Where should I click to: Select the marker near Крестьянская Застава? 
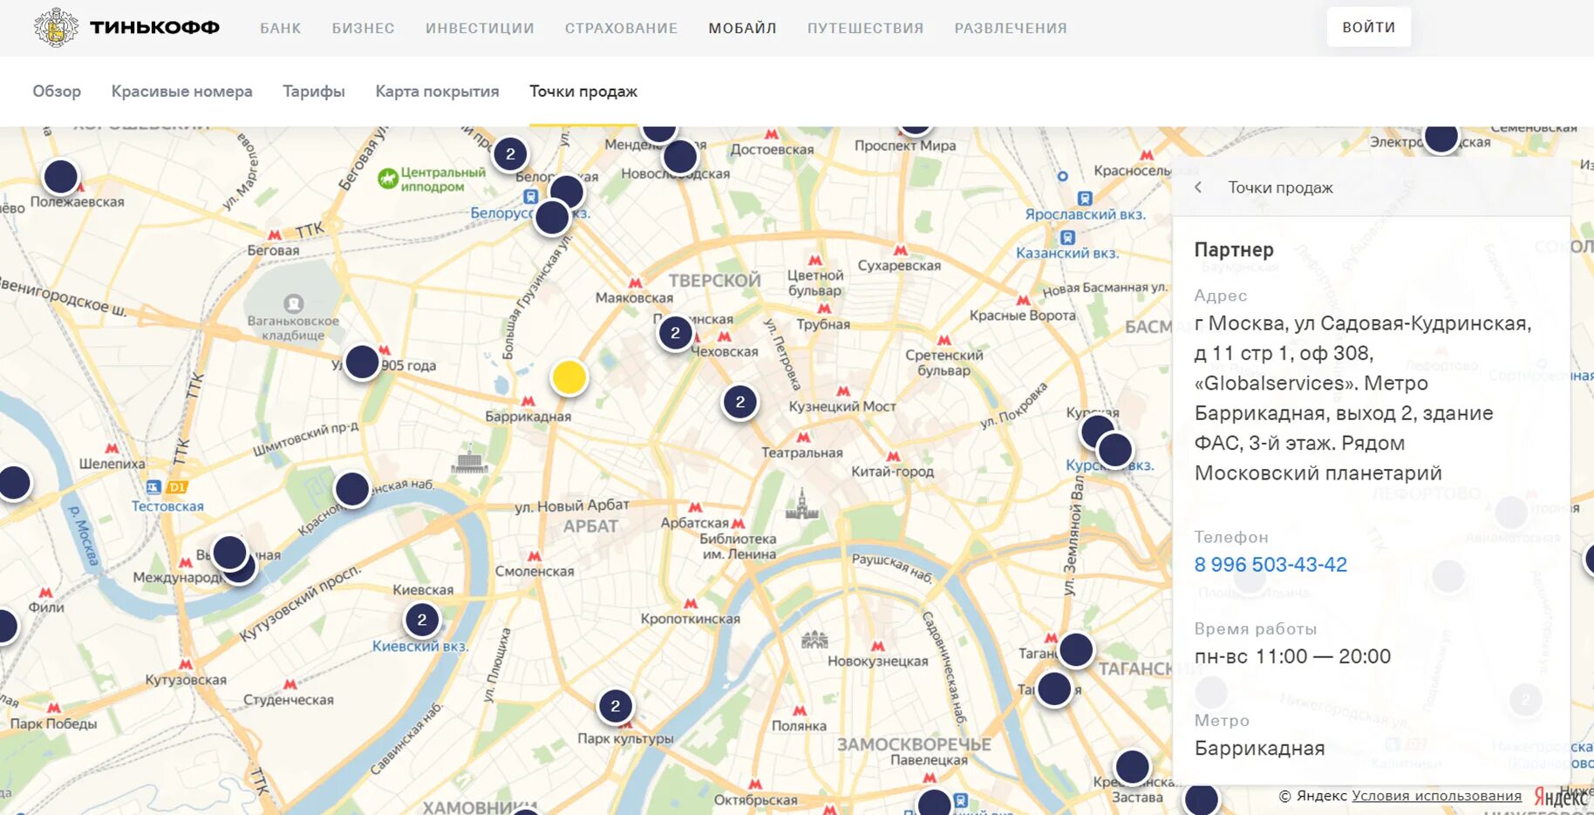[1133, 767]
